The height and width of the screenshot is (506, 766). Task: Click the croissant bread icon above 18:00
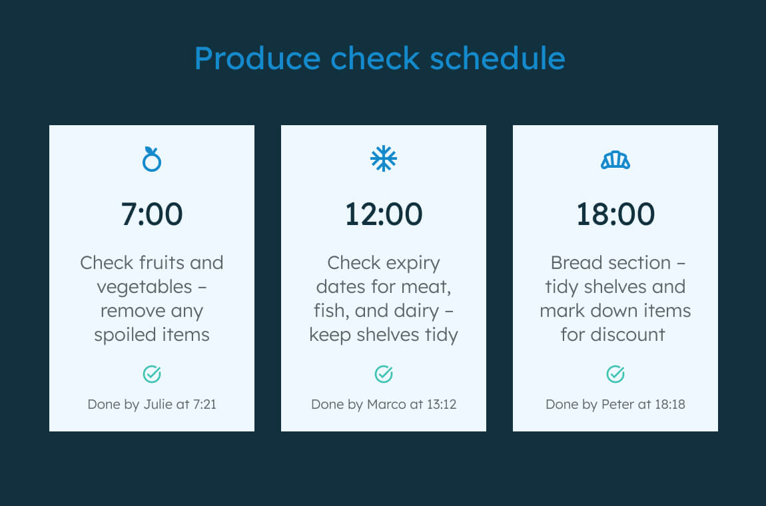(615, 160)
